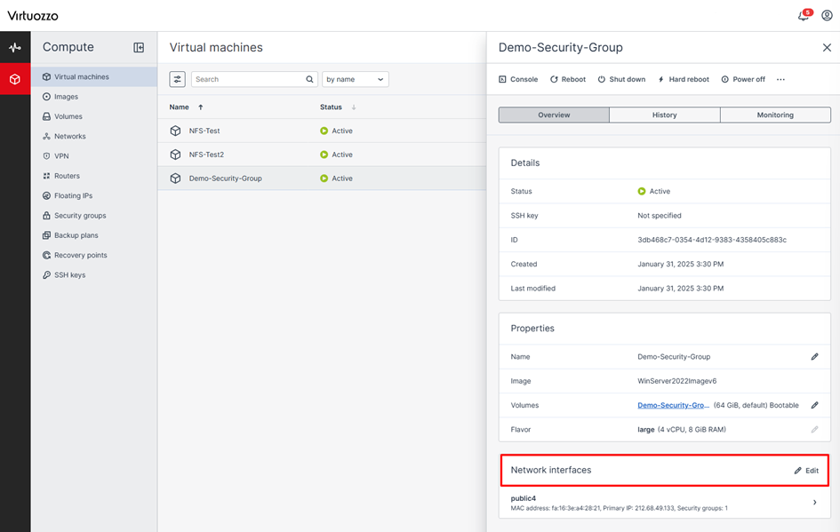Open the Demo-Security-Gro... volume link
Image resolution: width=840 pixels, height=532 pixels.
[x=673, y=405]
